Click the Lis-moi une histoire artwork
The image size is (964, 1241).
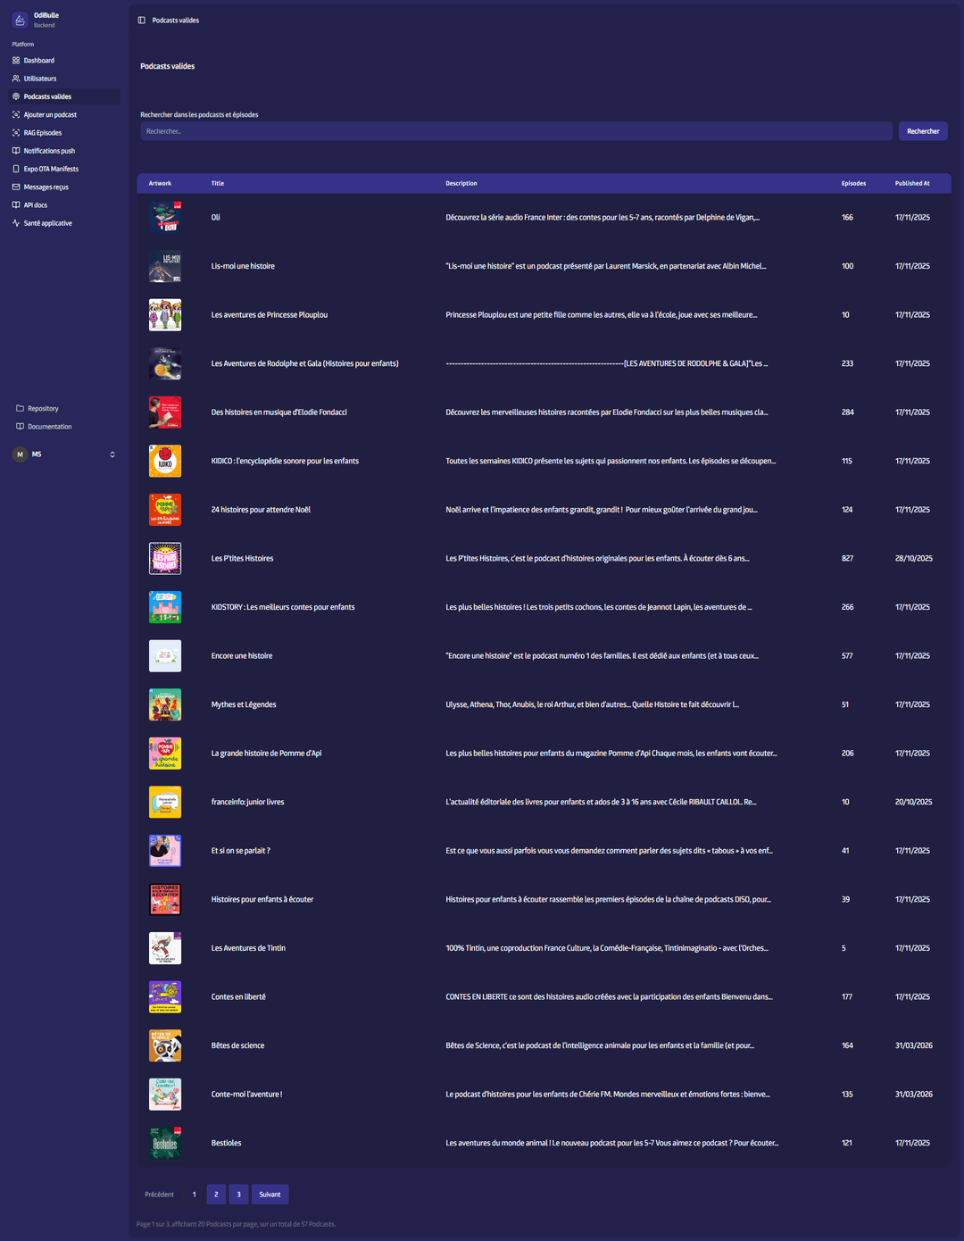tap(165, 266)
